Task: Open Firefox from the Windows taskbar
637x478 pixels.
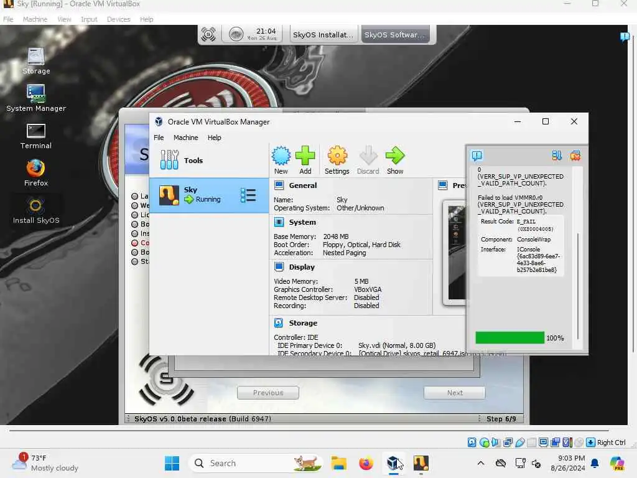Action: coord(366,463)
